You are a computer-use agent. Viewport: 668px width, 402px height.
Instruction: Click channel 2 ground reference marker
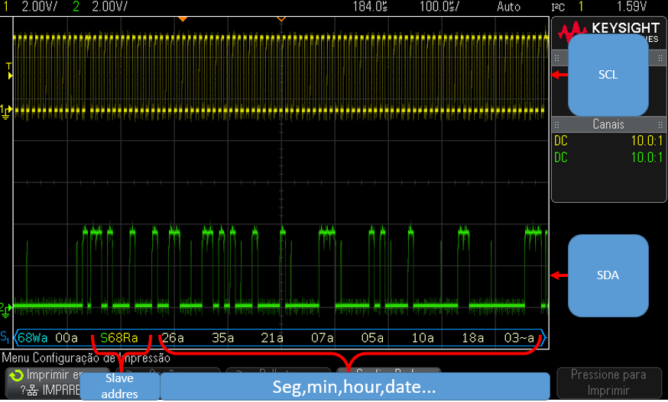click(x=6, y=309)
